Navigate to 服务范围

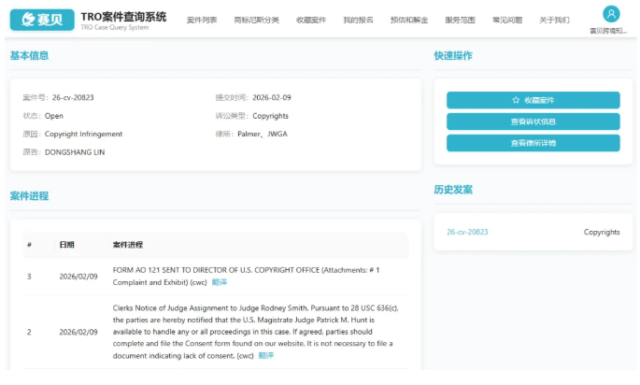(x=460, y=20)
